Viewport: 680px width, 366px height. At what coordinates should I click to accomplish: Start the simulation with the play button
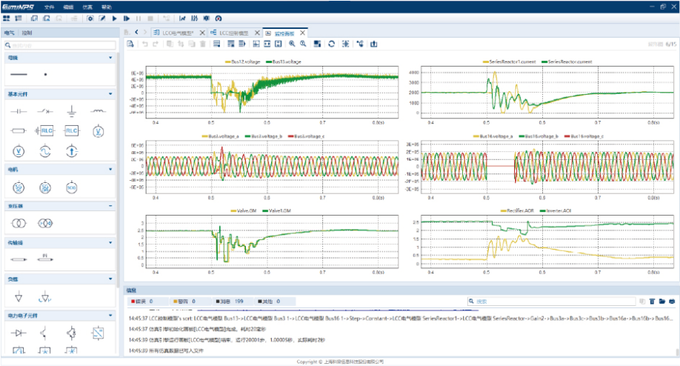point(115,18)
